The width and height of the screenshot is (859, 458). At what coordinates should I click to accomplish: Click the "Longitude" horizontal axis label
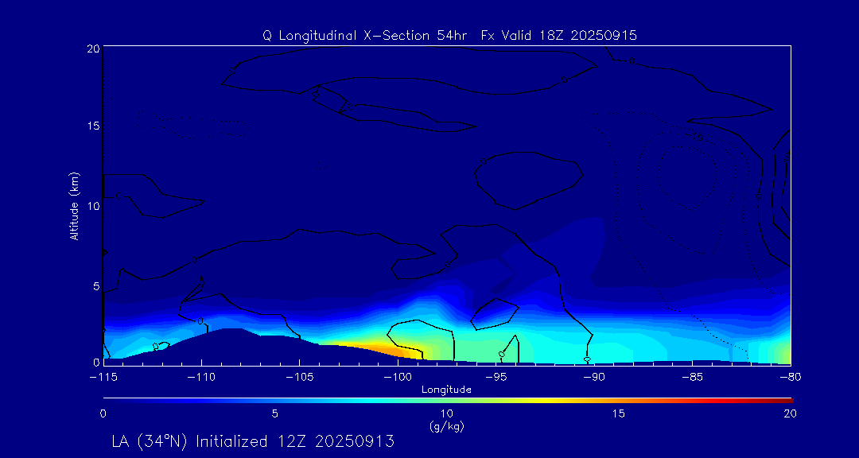pyautogui.click(x=446, y=390)
